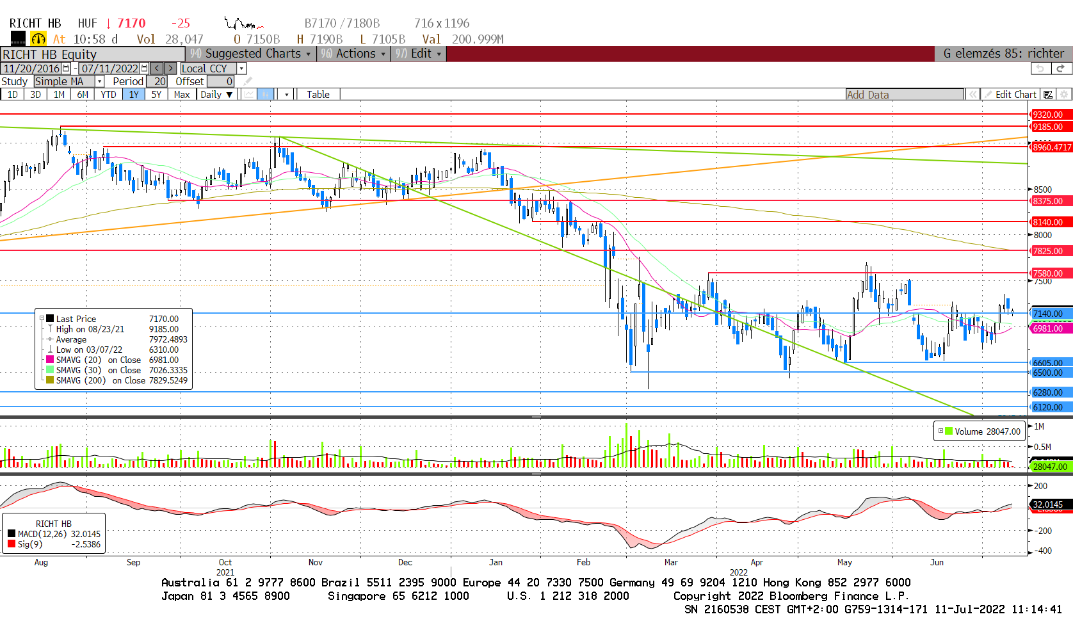Image resolution: width=1073 pixels, height=637 pixels.
Task: Click the SMAVG (200) olive legend swatch
Action: pos(50,380)
